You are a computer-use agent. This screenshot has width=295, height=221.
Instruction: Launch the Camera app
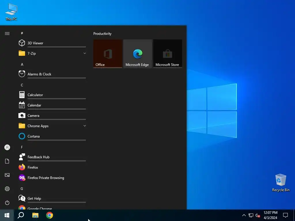[52, 115]
